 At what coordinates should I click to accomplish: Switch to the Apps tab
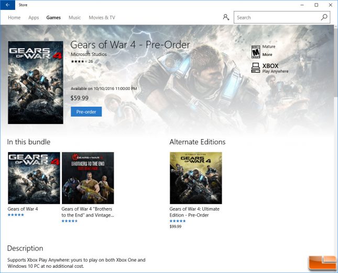point(34,18)
